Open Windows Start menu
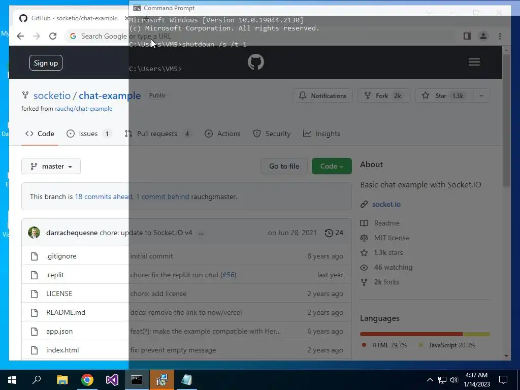The width and height of the screenshot is (520, 390). point(12,380)
